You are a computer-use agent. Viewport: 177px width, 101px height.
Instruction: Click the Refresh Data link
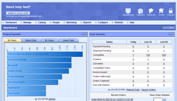133,90
